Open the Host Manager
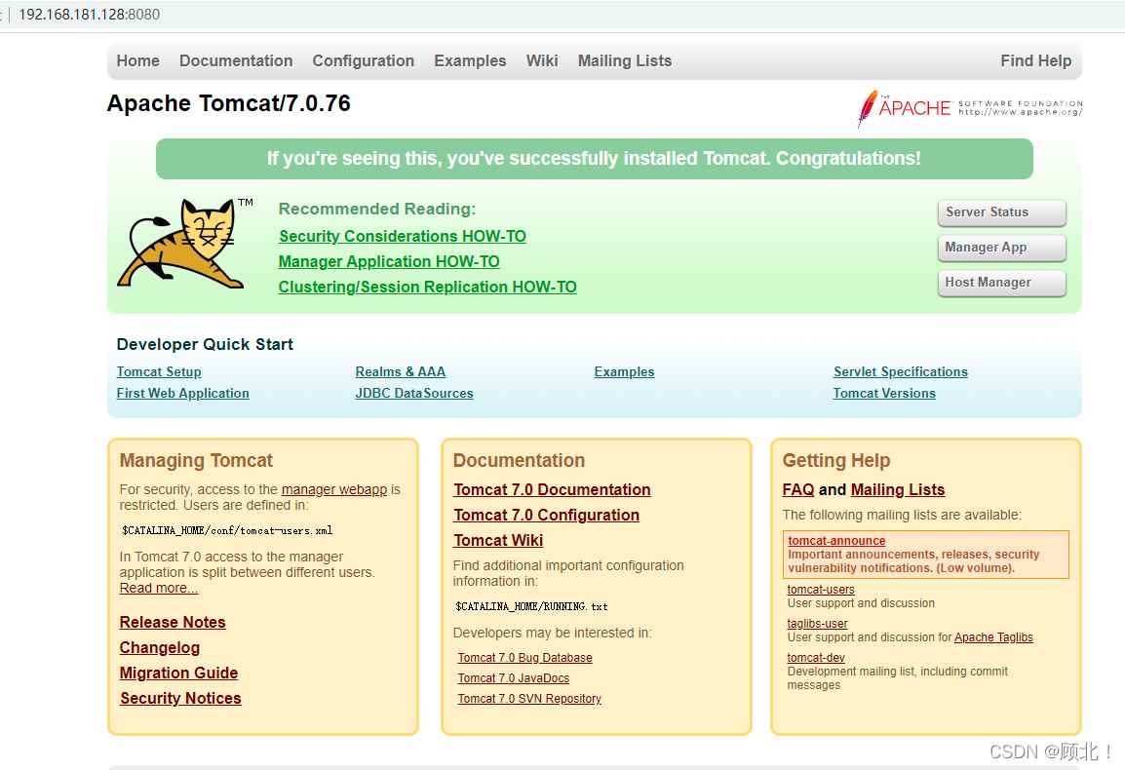1125x770 pixels. pos(1001,283)
